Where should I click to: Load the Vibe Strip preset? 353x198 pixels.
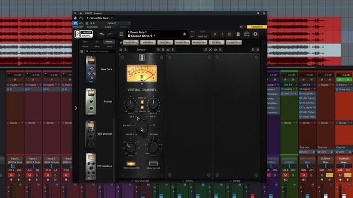coord(148,42)
